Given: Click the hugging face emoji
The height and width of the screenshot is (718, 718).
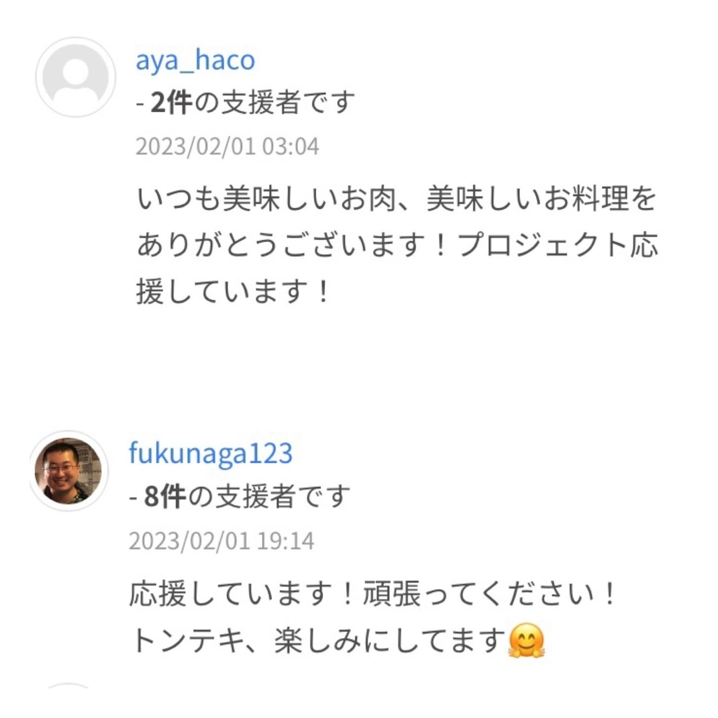Looking at the screenshot, I should click(526, 641).
